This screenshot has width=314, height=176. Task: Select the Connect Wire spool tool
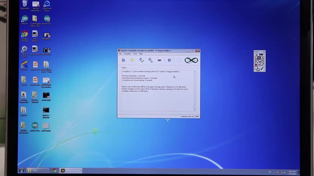(x=256, y=61)
